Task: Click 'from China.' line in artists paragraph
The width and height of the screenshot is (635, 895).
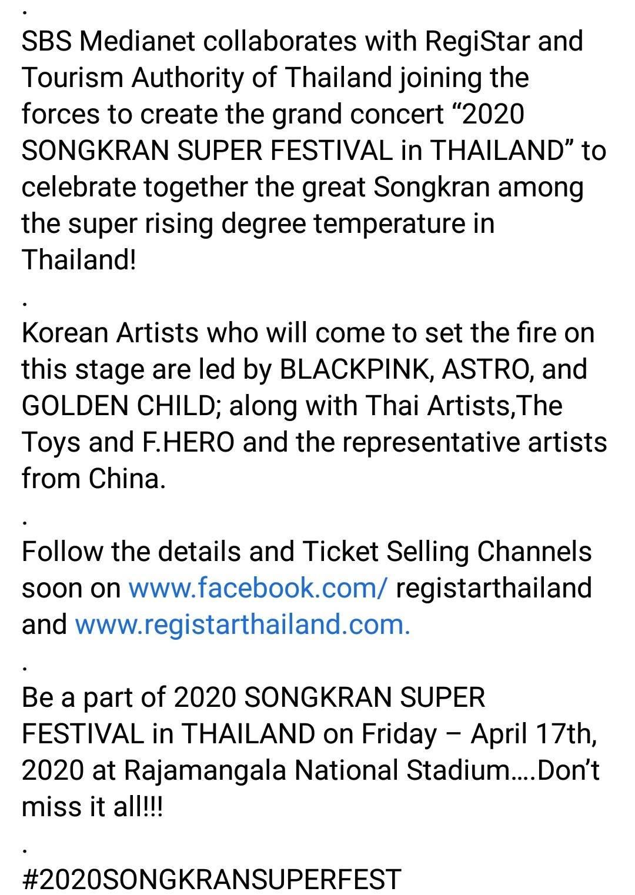Action: (x=94, y=478)
